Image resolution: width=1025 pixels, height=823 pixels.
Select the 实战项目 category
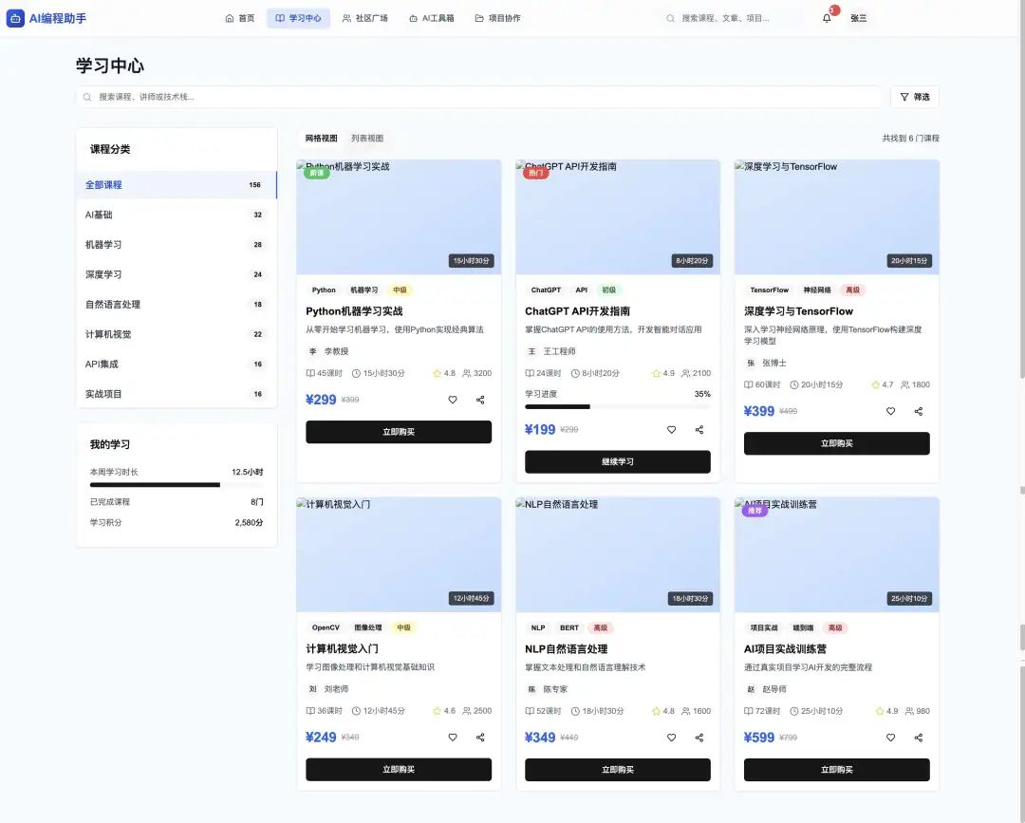177,394
